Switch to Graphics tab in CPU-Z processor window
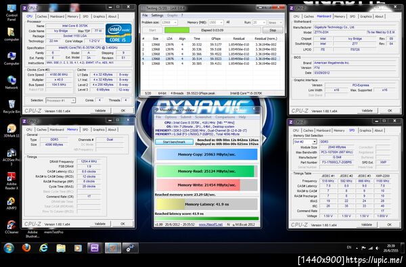The width and height of the screenshot is (406, 267). 99,16
